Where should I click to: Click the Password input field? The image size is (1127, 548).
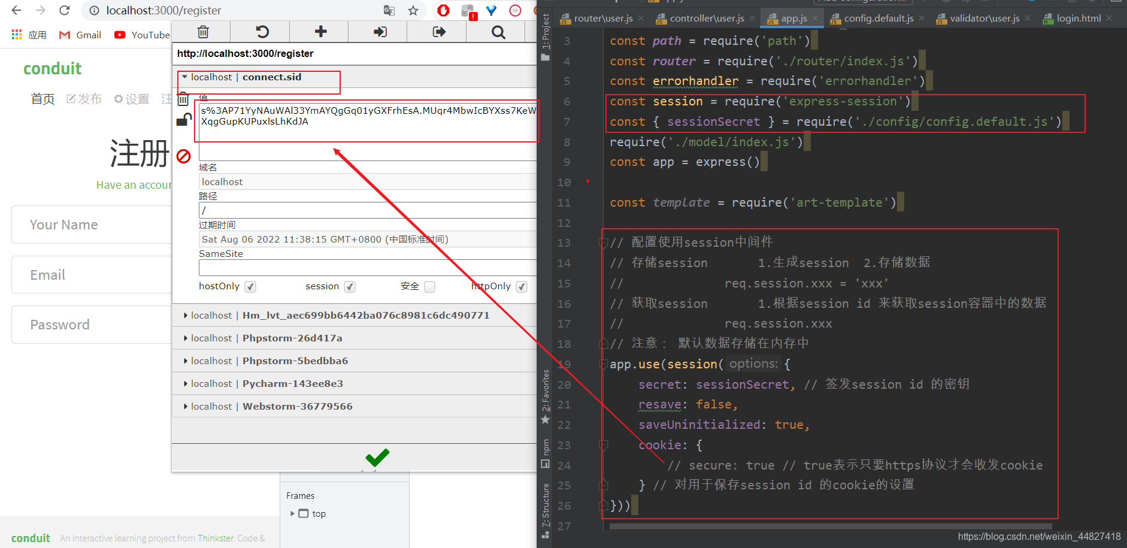tap(92, 325)
